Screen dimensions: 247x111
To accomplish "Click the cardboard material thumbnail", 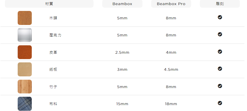I will click(25, 69).
